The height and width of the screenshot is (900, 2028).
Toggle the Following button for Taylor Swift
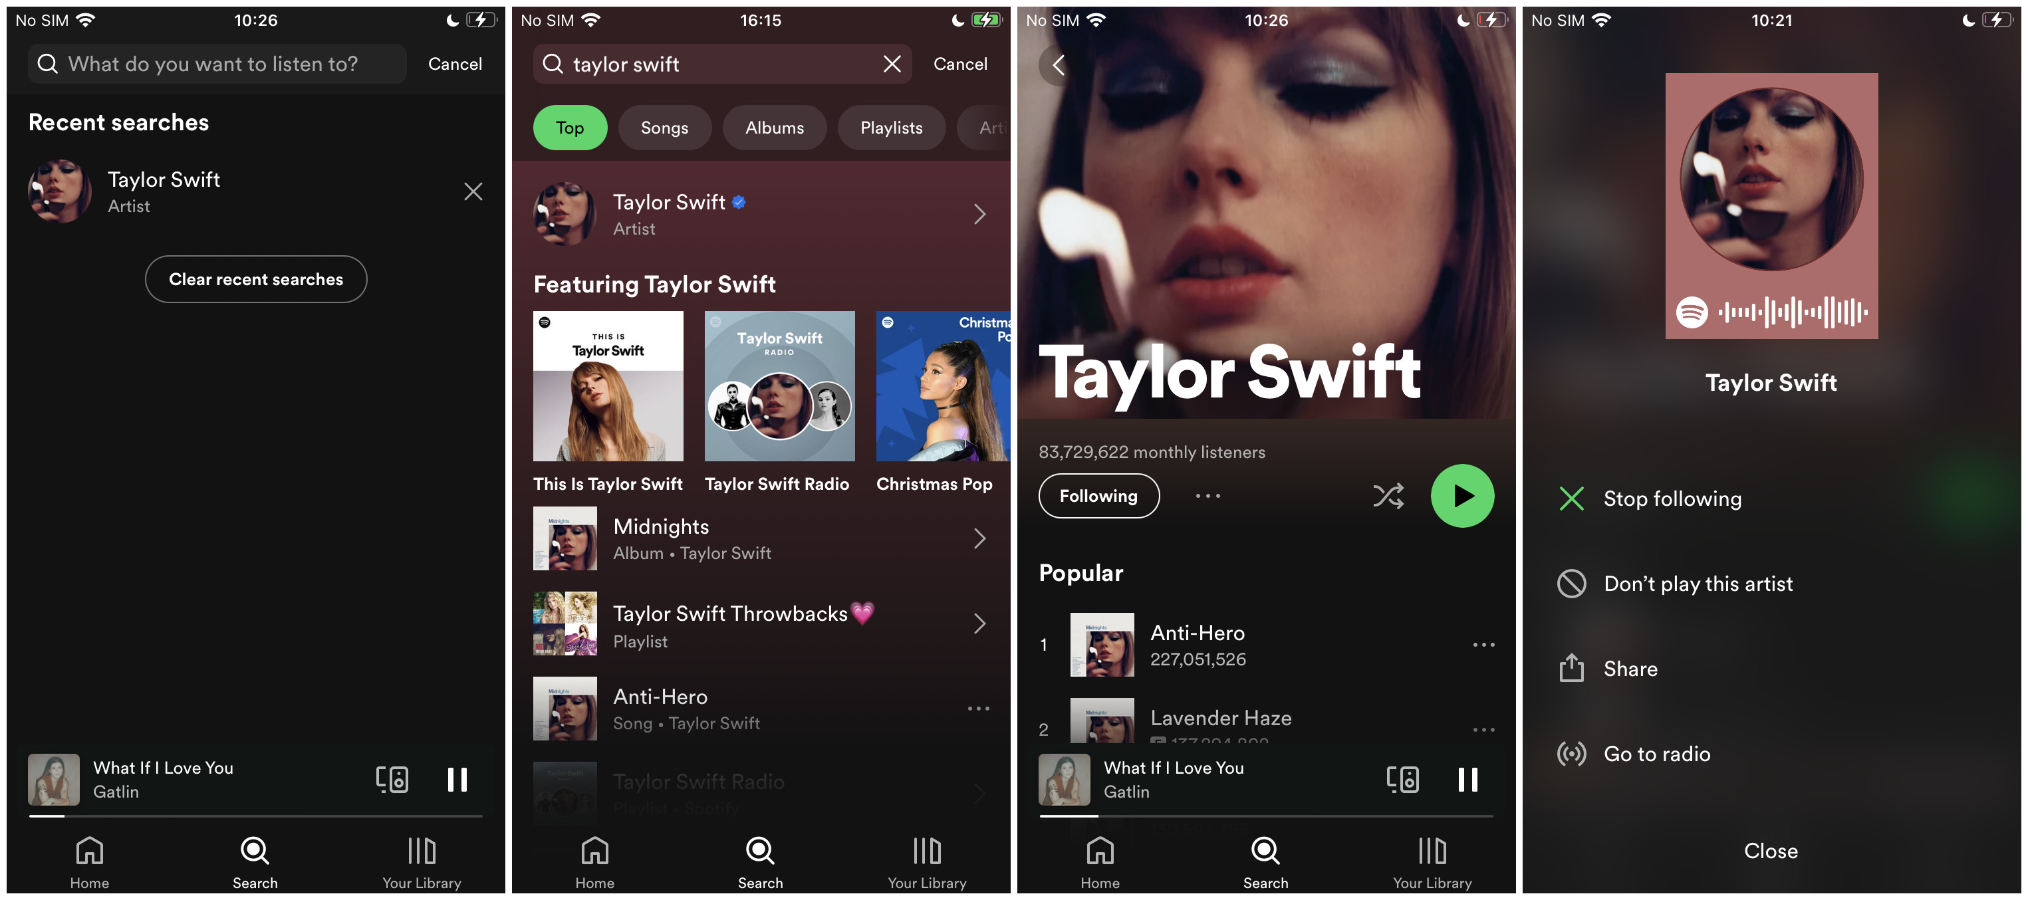pyautogui.click(x=1099, y=495)
